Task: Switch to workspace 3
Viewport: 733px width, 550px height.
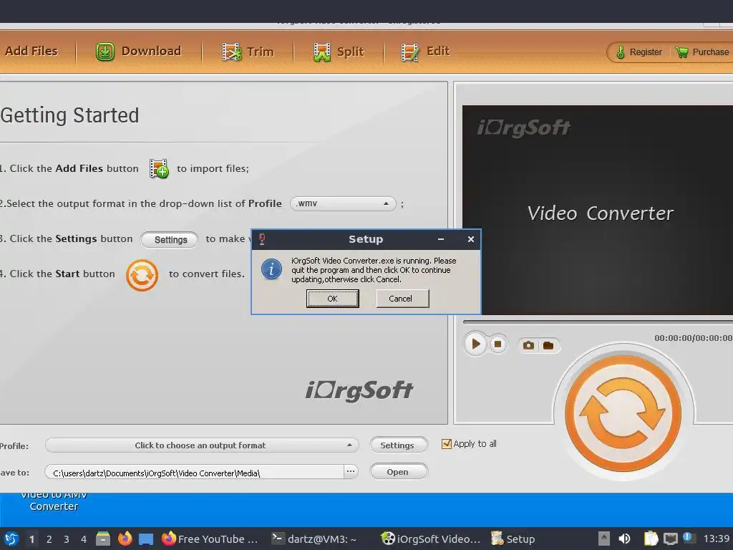Action: coord(67,539)
